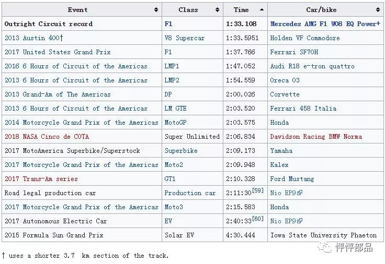Click Mercedes AMG F1 W08 EQ Power+ link

click(x=325, y=24)
